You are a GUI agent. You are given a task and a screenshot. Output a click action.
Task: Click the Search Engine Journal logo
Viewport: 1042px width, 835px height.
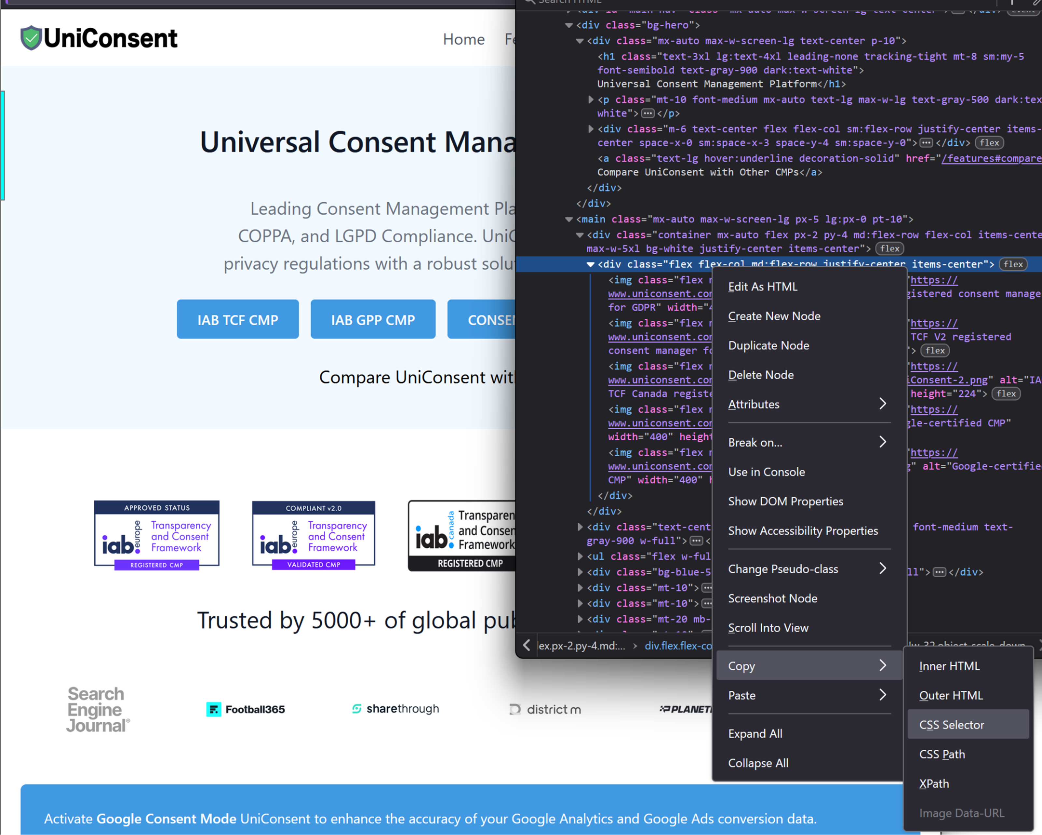click(98, 709)
